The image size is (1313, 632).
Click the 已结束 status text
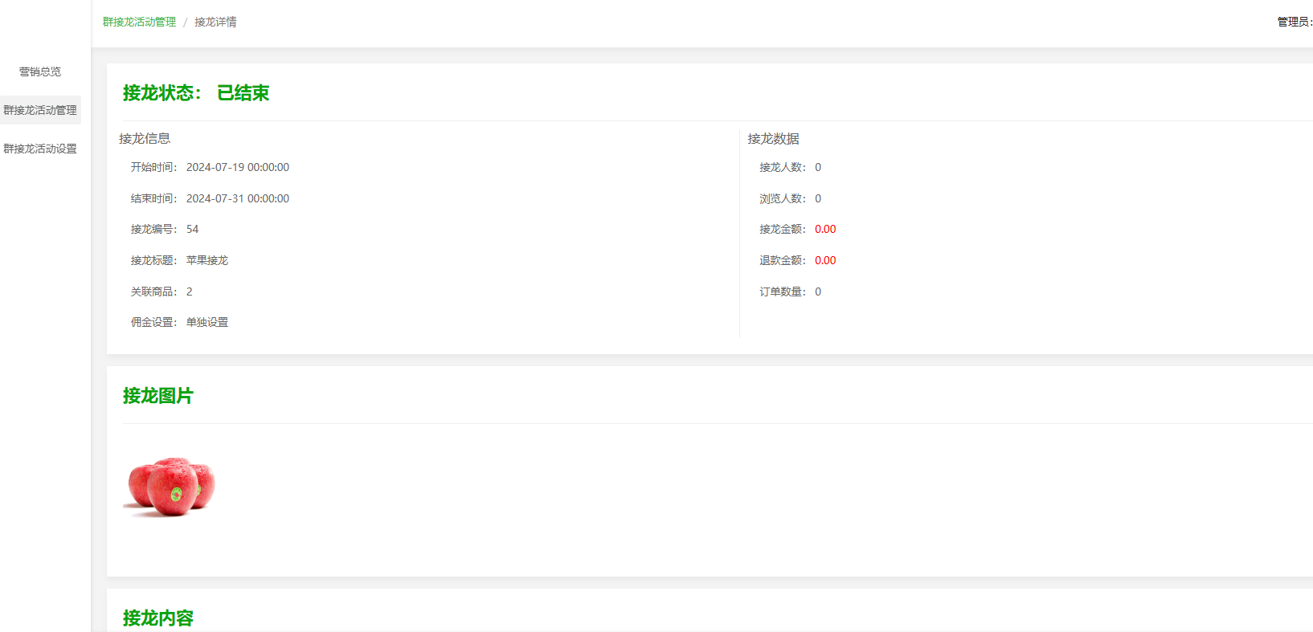[x=243, y=93]
